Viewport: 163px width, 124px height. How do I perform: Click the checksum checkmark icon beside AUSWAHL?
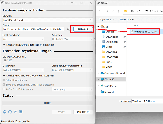[x=69, y=29]
